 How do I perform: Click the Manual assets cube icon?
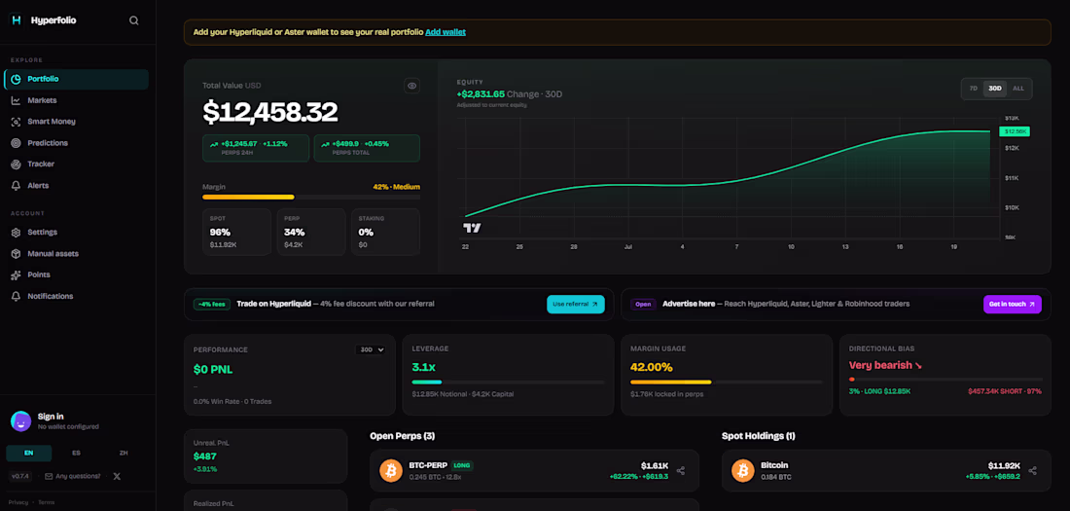tap(16, 253)
